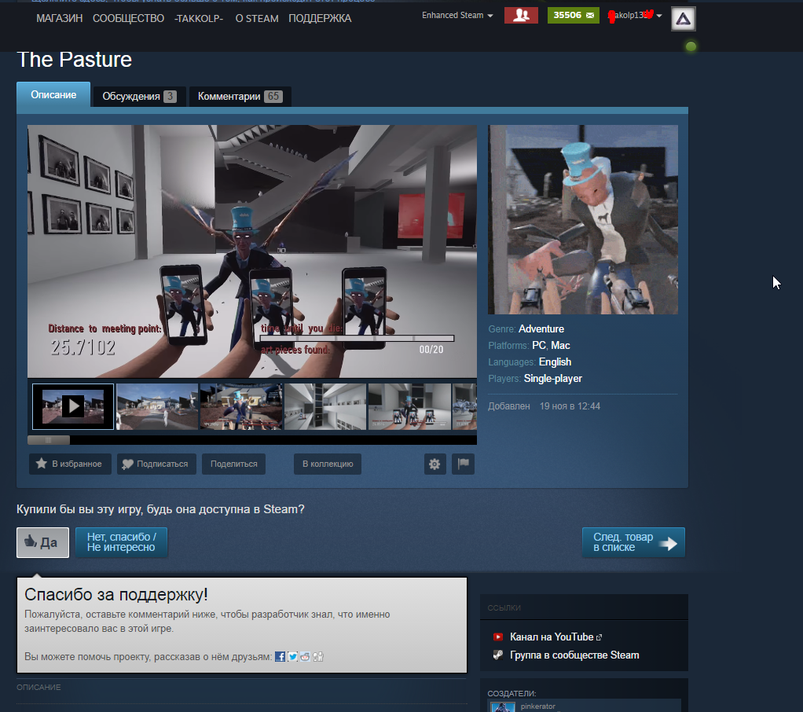This screenshot has height=712, width=803.
Task: Open the account name dropdown arrow
Action: 659,16
